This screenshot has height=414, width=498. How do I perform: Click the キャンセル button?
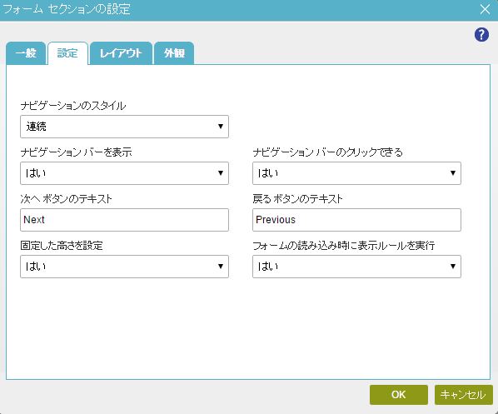tap(463, 395)
